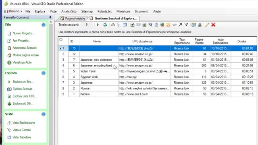Sort by URL di partenza column header
Screen dimensions: 258x145
(x=145, y=41)
